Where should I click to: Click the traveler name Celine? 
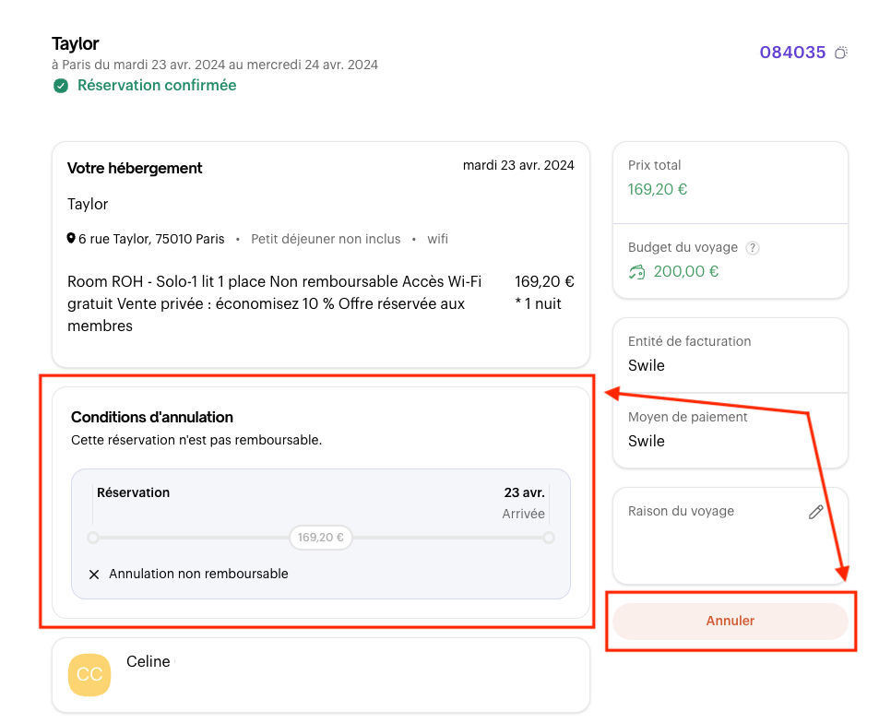[x=148, y=661]
